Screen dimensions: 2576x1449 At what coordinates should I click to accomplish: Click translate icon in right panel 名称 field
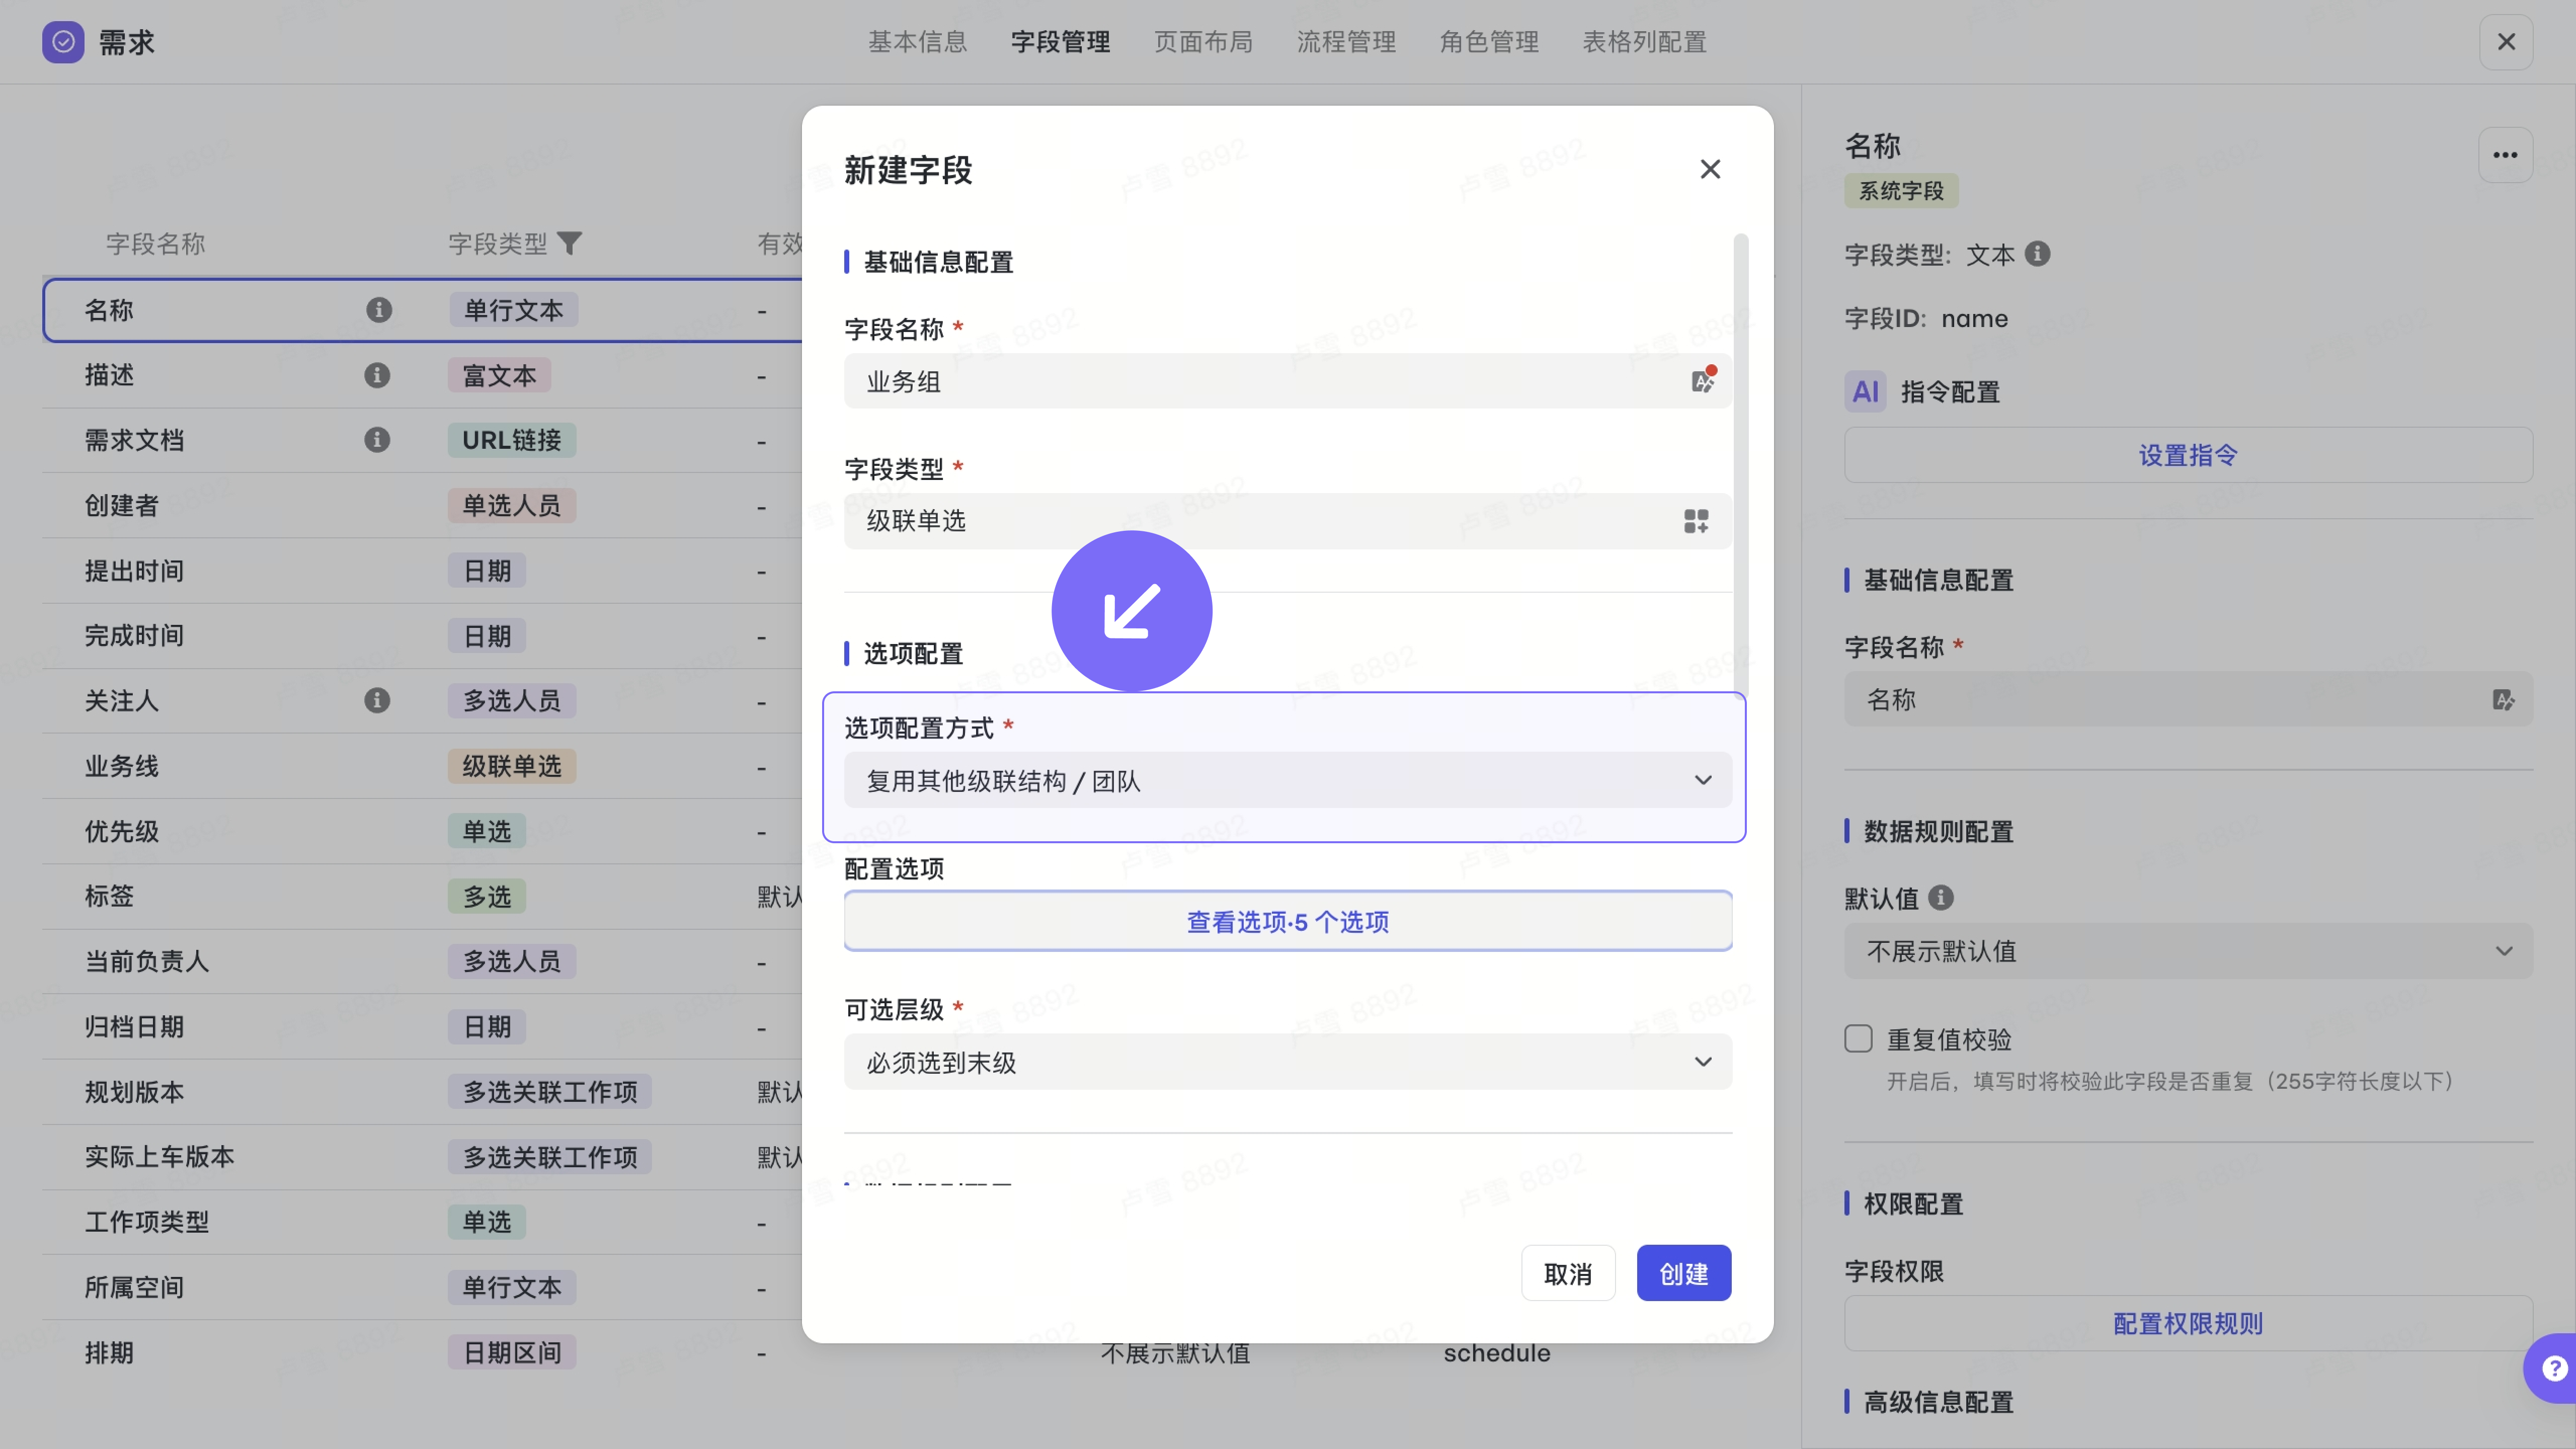[x=2504, y=699]
